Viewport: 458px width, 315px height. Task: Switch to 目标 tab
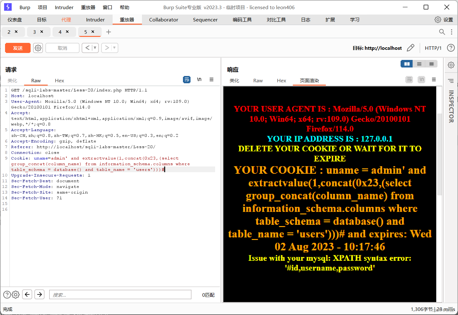[42, 20]
